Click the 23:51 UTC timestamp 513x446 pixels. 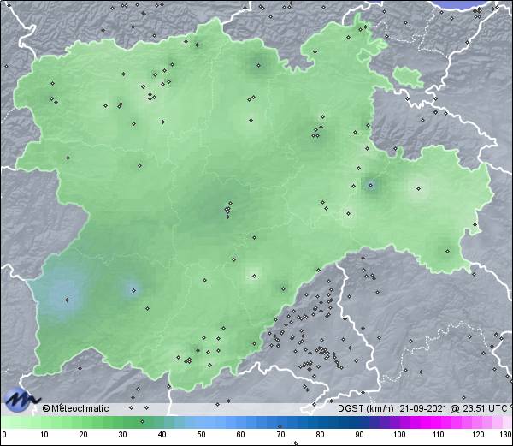click(484, 408)
